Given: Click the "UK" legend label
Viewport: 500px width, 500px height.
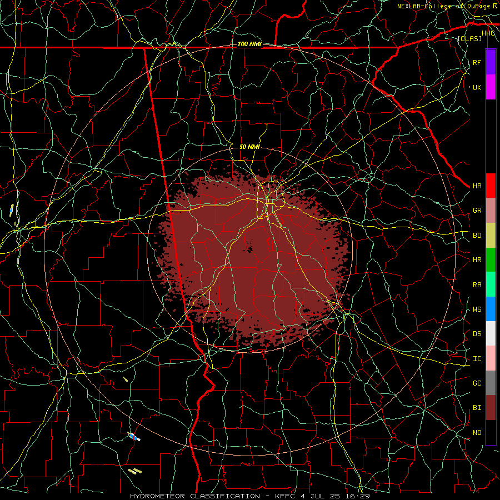Looking at the screenshot, I should pyautogui.click(x=477, y=87).
